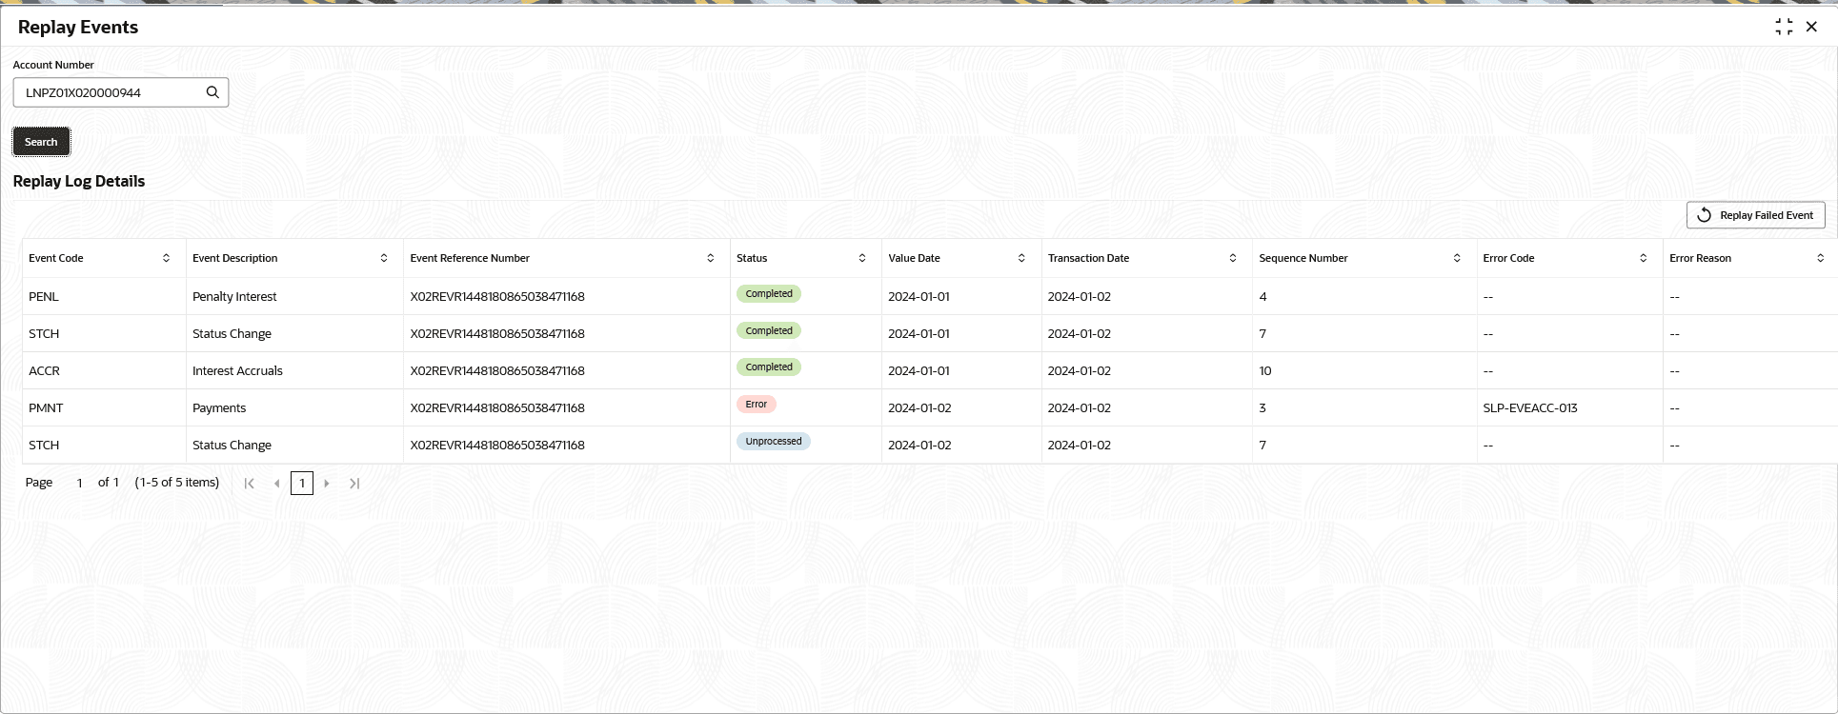This screenshot has width=1838, height=714.
Task: Click the Sequence Number header text
Action: [x=1303, y=258]
